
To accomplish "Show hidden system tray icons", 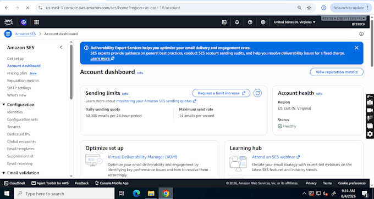I will pyautogui.click(x=304, y=194).
